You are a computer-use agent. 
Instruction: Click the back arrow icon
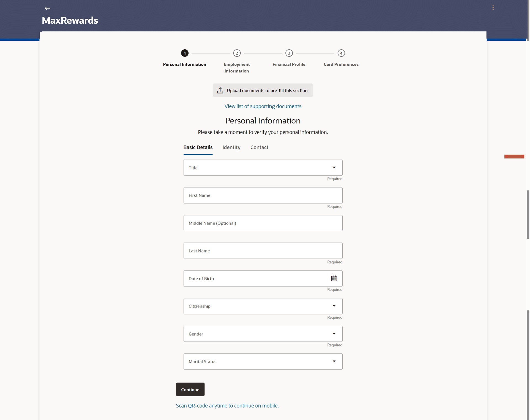[x=47, y=8]
